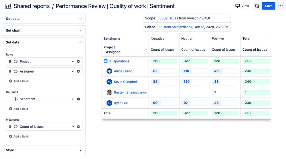The image size is (286, 159).
Task: Click the table horizontal scrollbar
Action: click(x=186, y=119)
